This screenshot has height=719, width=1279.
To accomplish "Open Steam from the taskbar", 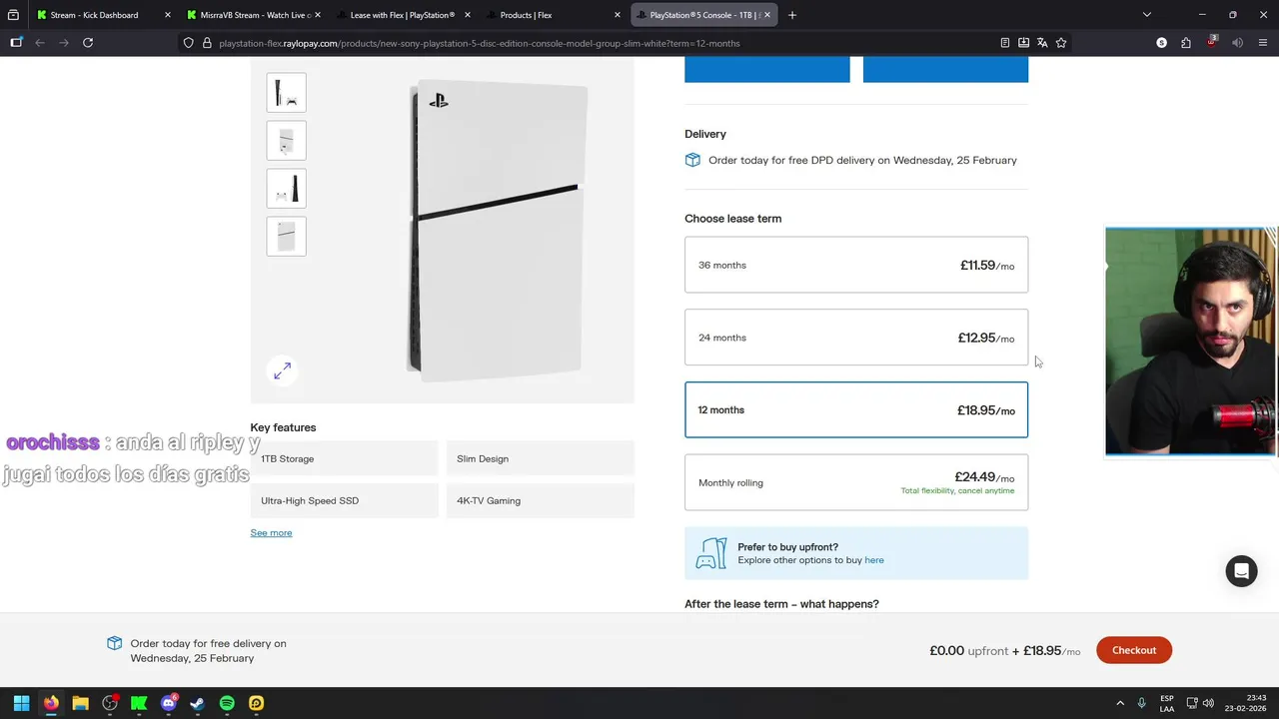I will [198, 703].
